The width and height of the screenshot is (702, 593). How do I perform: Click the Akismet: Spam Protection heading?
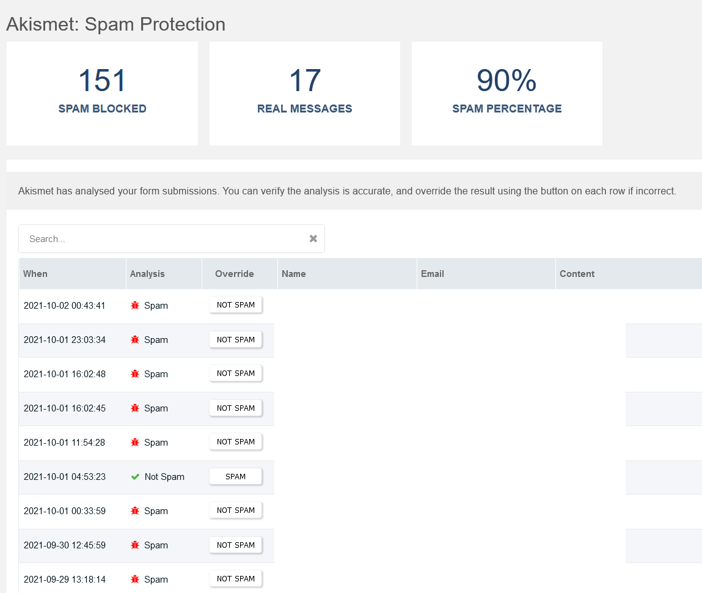tap(116, 24)
